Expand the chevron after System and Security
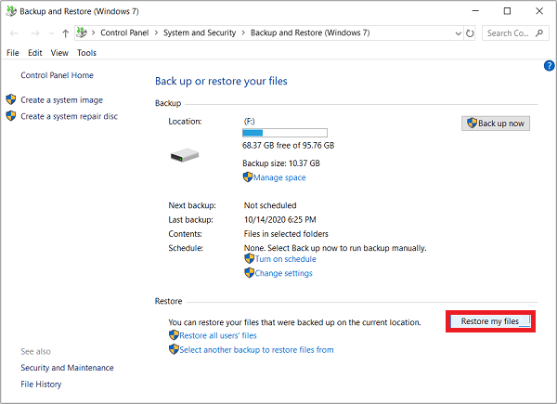 click(244, 33)
